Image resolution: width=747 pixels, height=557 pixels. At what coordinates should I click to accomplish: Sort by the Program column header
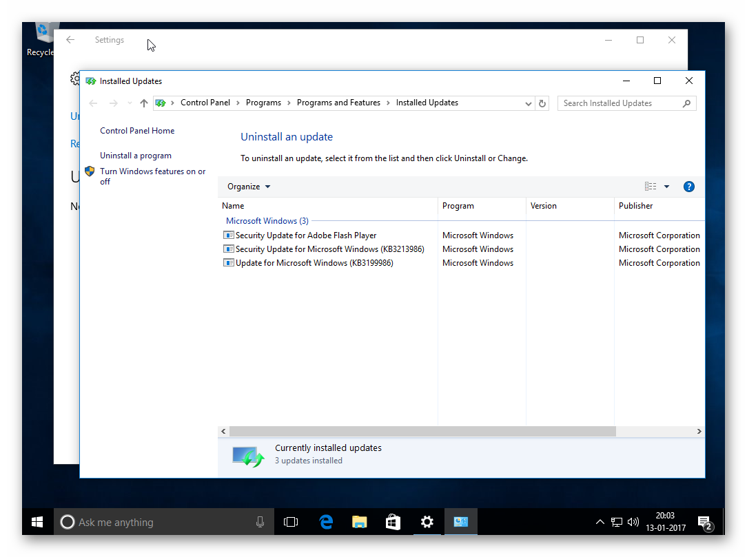(x=482, y=206)
